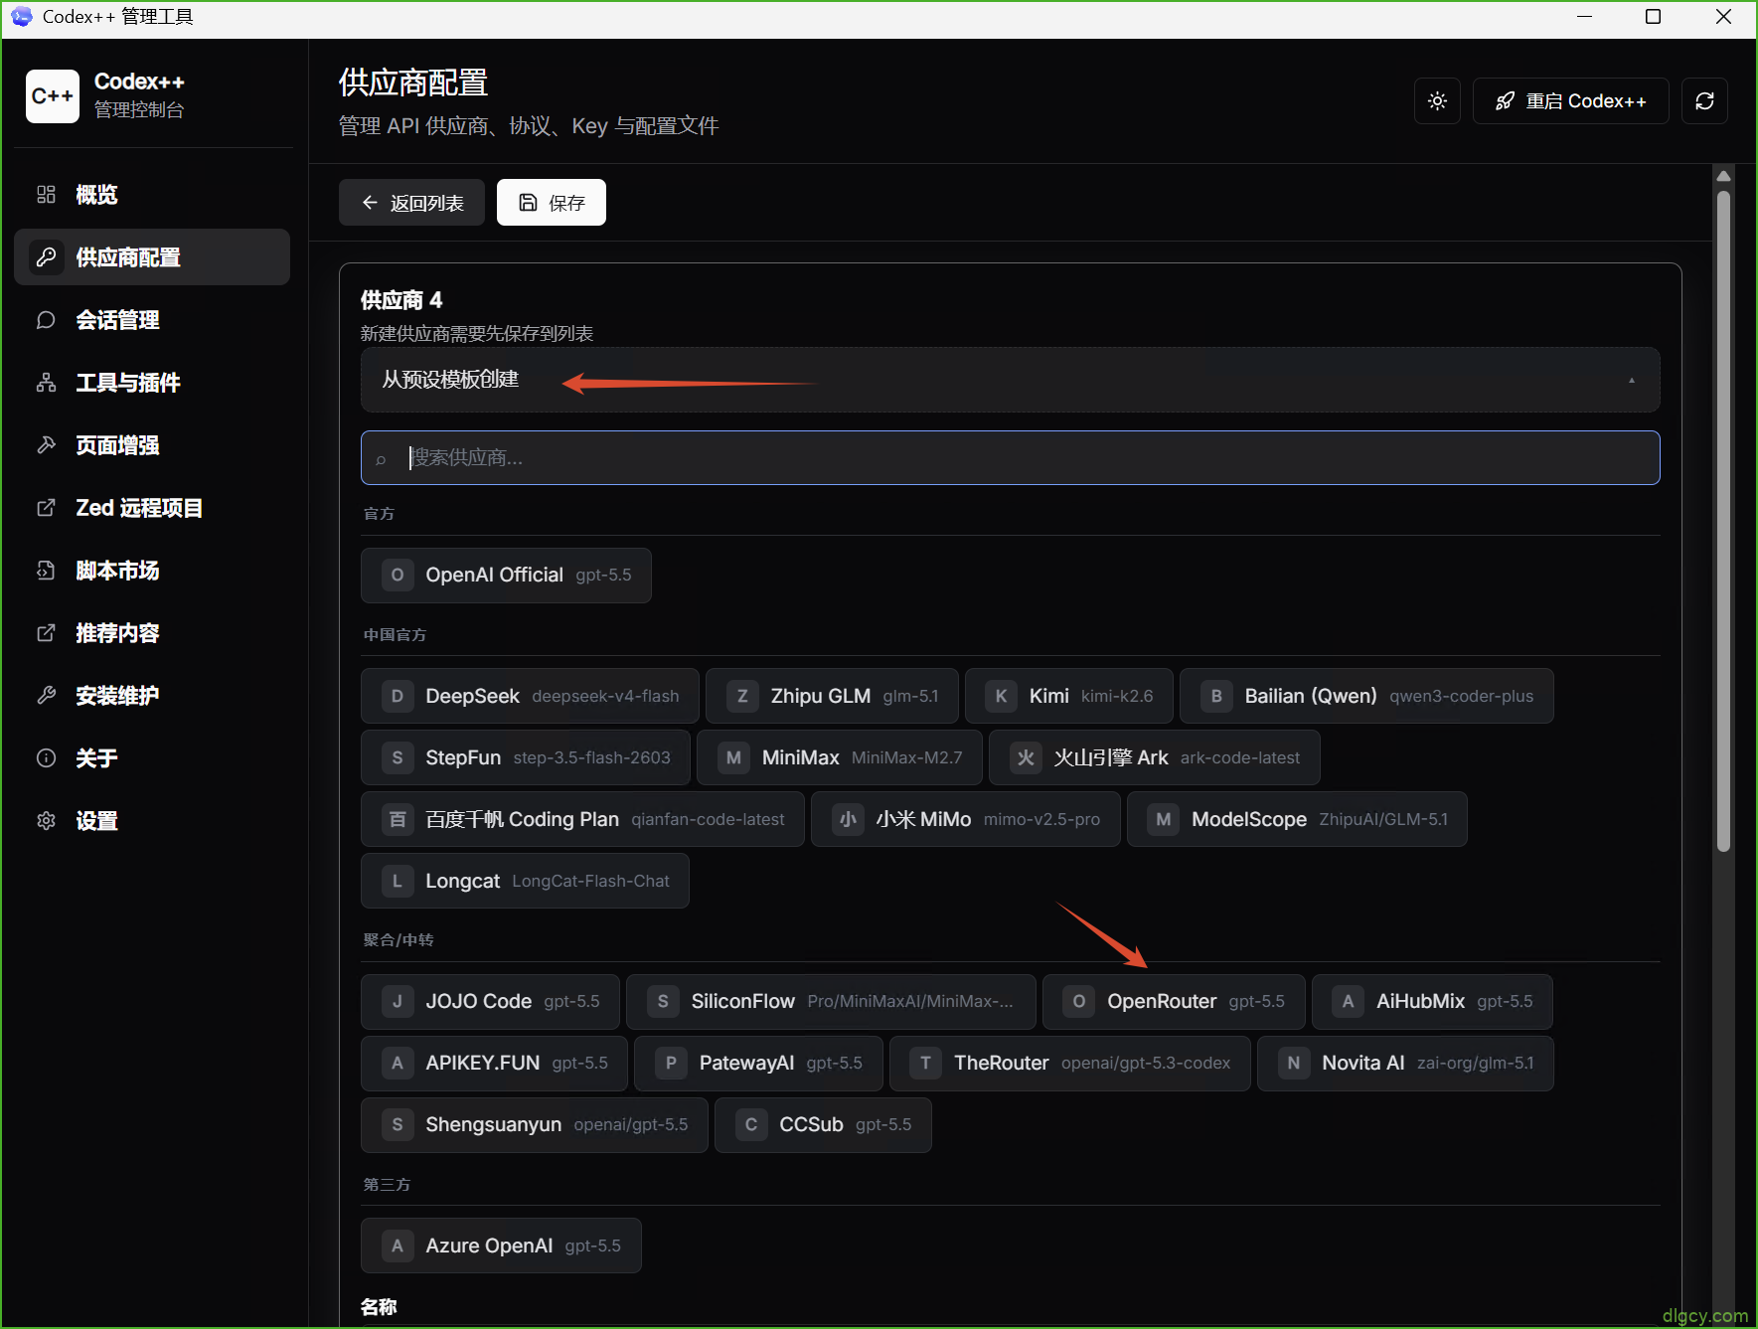
Task: Click the CCSub letter C icon
Action: 751,1125
